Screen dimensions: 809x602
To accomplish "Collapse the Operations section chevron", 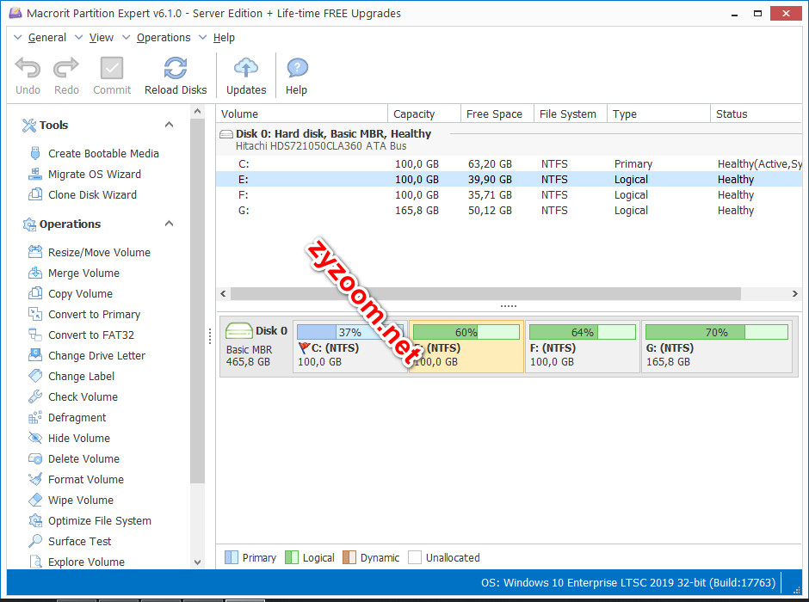I will click(x=169, y=224).
